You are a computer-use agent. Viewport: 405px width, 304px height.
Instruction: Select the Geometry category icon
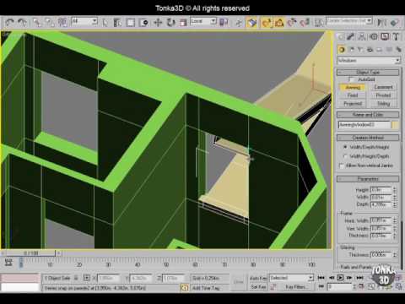click(342, 50)
